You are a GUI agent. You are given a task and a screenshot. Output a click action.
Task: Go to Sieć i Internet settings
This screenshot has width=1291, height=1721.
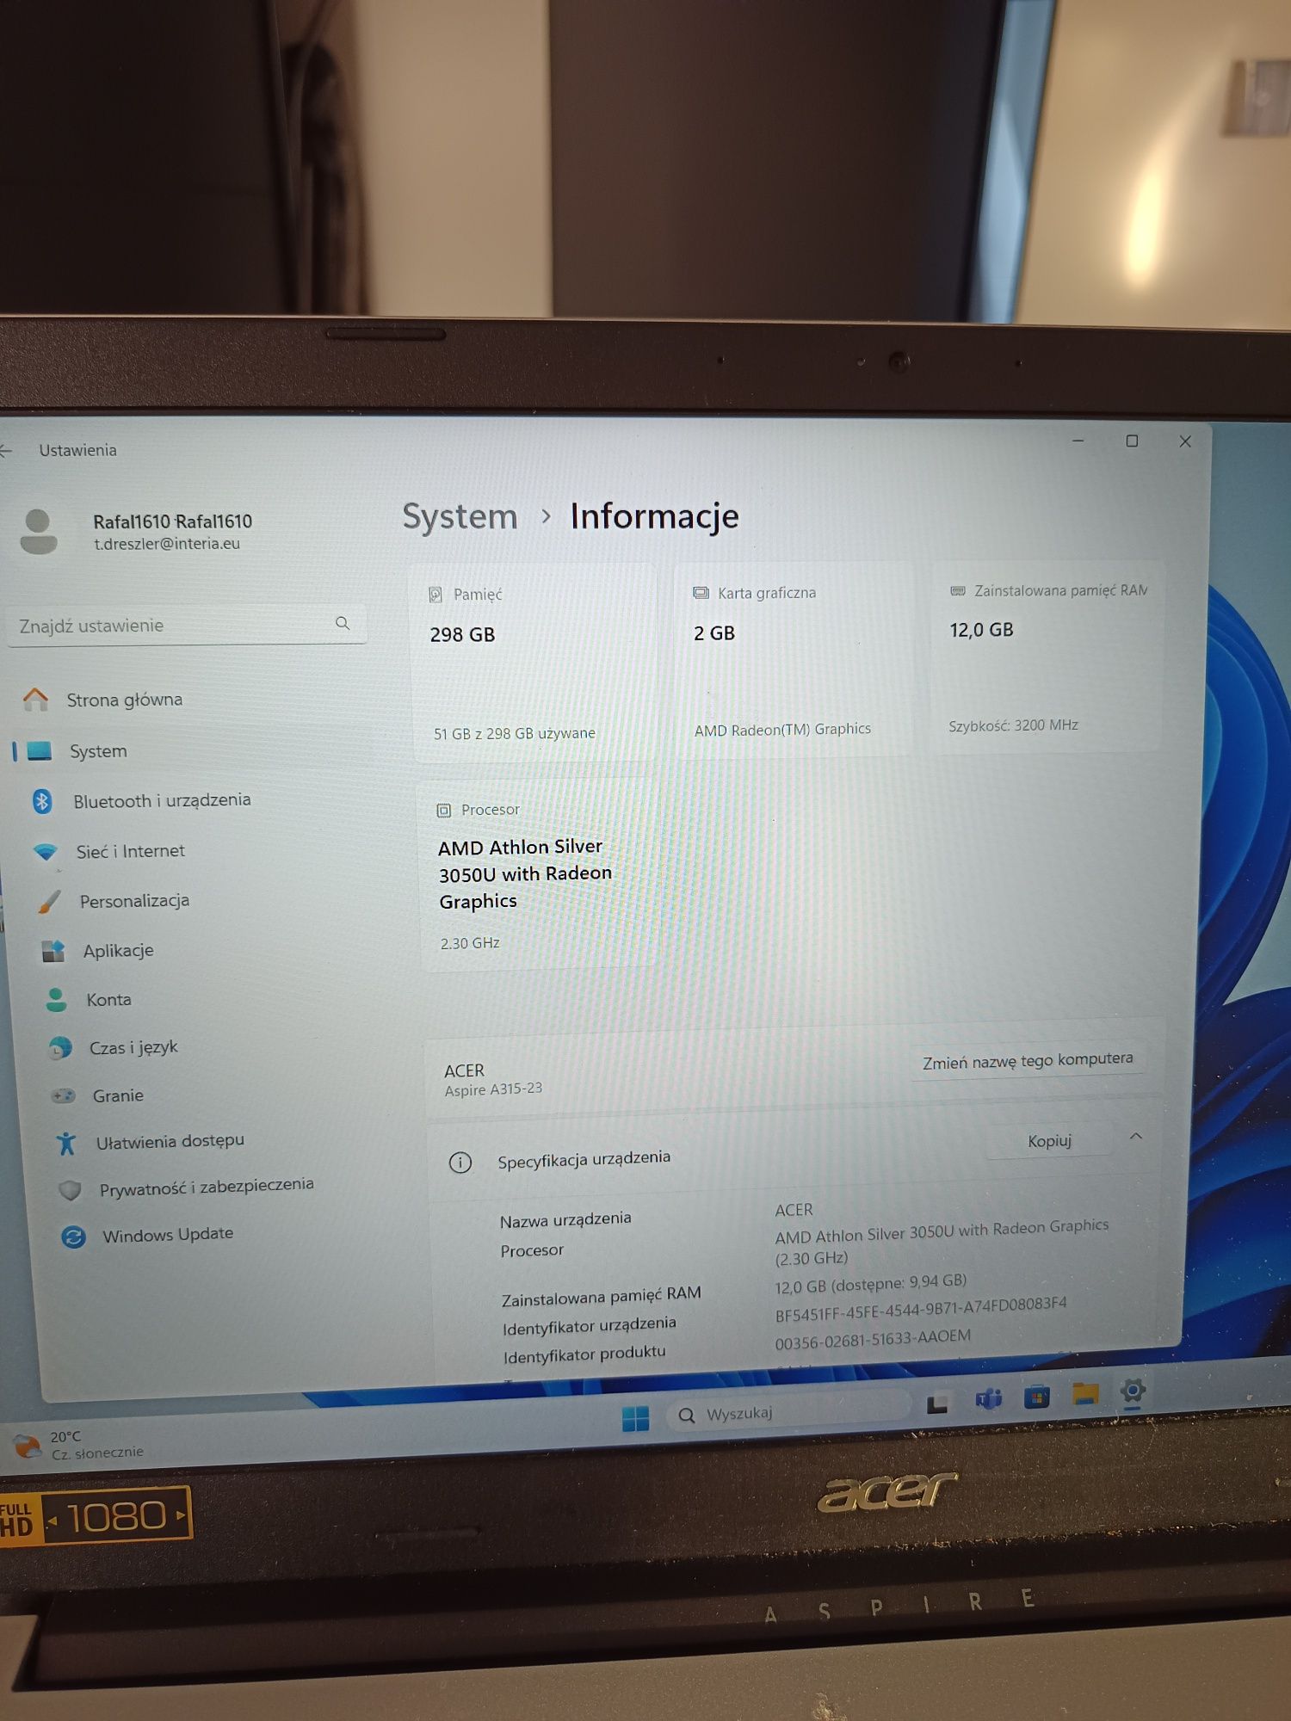pos(131,851)
